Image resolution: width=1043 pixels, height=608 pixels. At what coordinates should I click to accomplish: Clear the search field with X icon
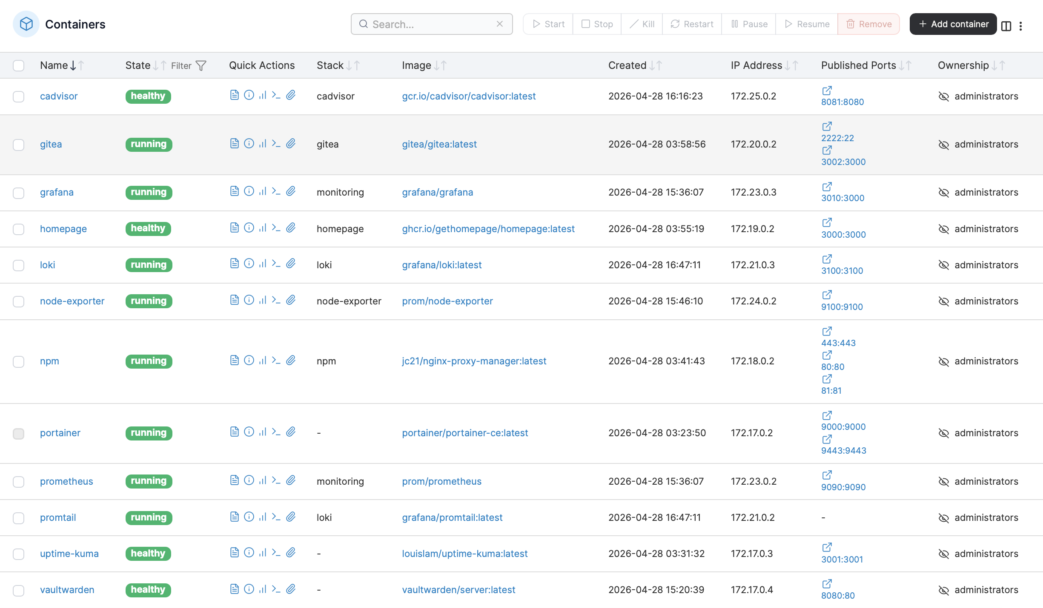(500, 24)
